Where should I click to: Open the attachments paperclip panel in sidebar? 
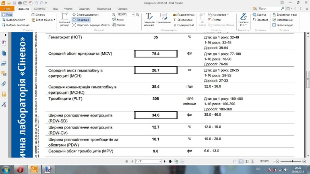coord(4,84)
